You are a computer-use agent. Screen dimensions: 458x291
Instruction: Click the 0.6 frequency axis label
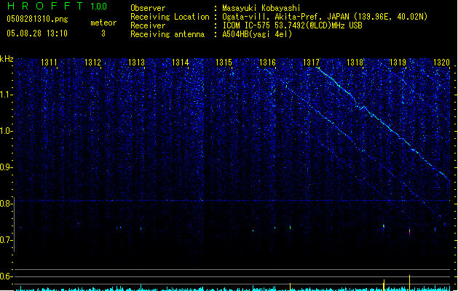[x=7, y=276]
